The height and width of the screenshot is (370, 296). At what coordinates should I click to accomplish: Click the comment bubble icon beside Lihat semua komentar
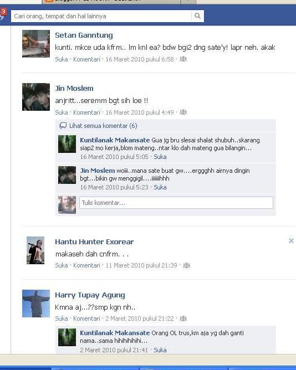tap(63, 126)
